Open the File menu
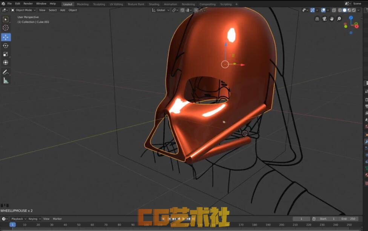Screen dimensions: 368x231 (9, 3)
